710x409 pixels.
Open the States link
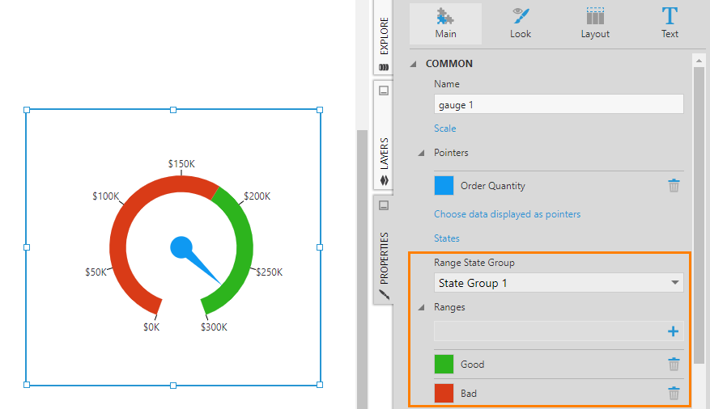446,238
